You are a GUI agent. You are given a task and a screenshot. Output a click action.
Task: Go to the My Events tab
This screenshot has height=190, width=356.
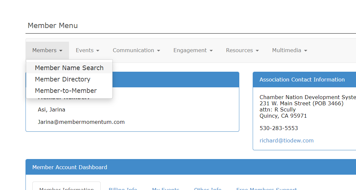pos(165,188)
